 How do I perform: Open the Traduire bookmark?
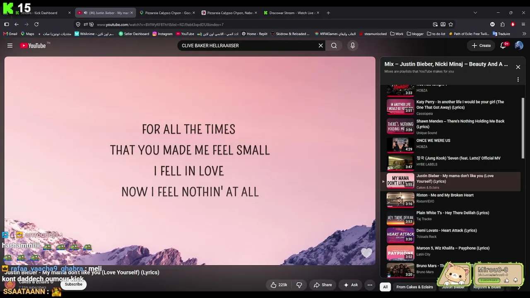pyautogui.click(x=501, y=34)
